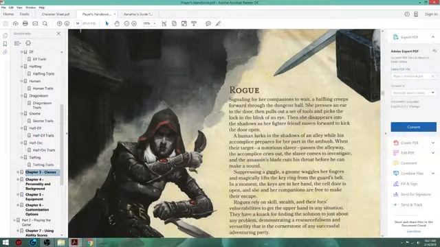
Task: Switch to the Home tab
Action: (8, 14)
